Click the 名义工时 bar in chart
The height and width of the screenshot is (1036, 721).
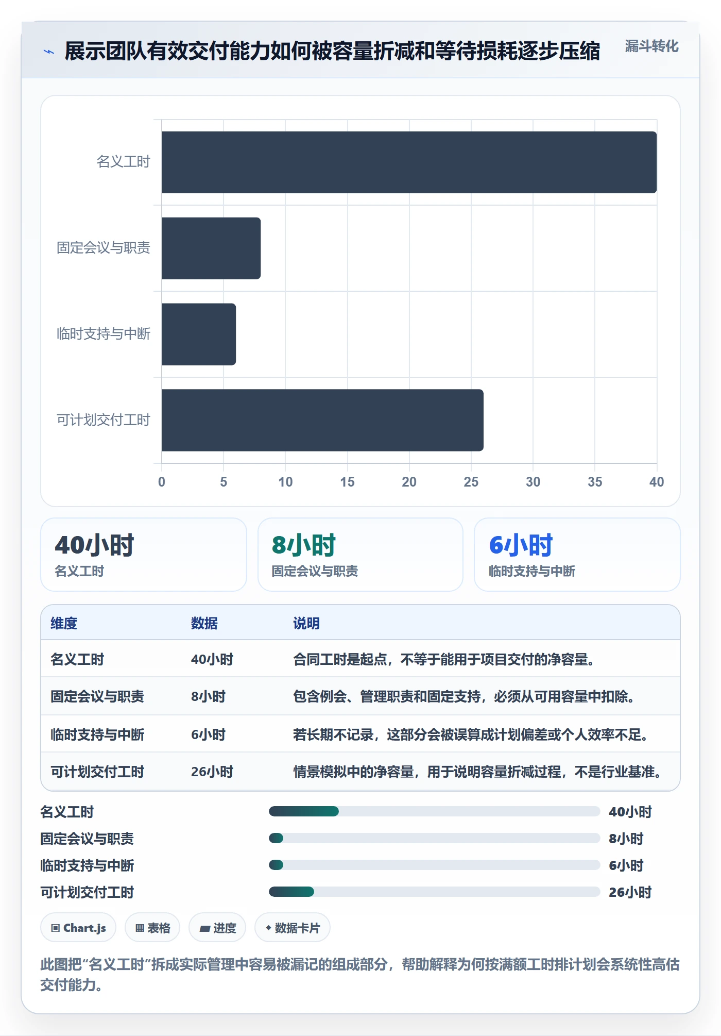coord(409,162)
